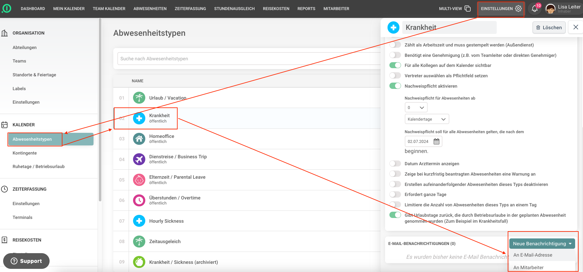Navigate to Zeiterfassung in top bar
Viewport: 583px width, 272px height.
190,9
